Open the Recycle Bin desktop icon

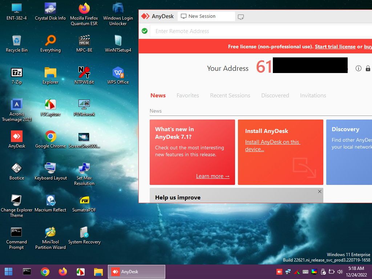click(x=17, y=44)
